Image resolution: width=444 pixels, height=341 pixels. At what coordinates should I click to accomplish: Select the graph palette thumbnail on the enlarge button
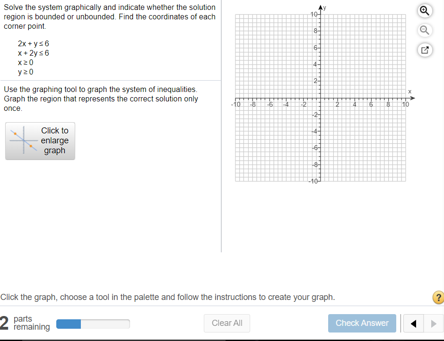[x=23, y=141]
